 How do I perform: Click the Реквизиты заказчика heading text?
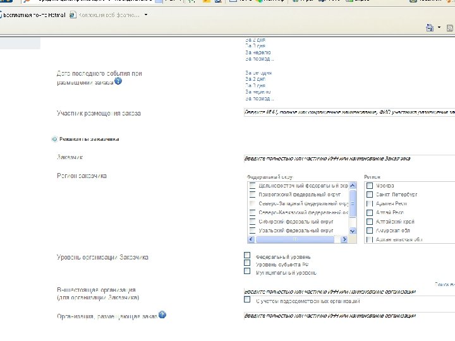[x=89, y=139]
